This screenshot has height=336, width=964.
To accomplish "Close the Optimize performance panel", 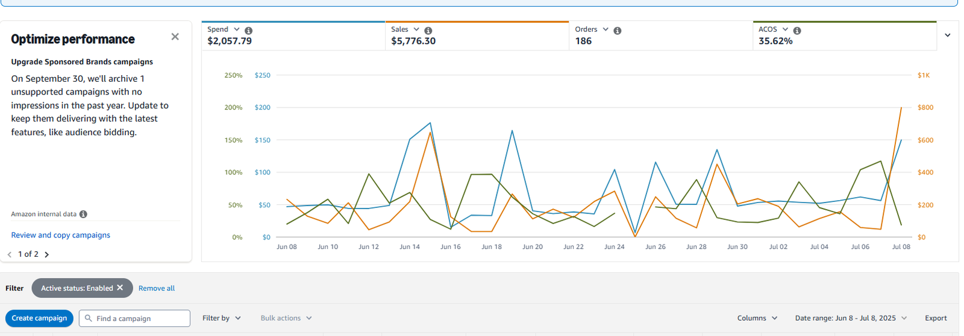I will 175,37.
